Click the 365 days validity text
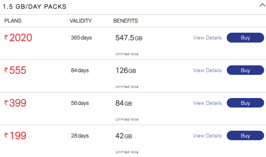 click(81, 38)
